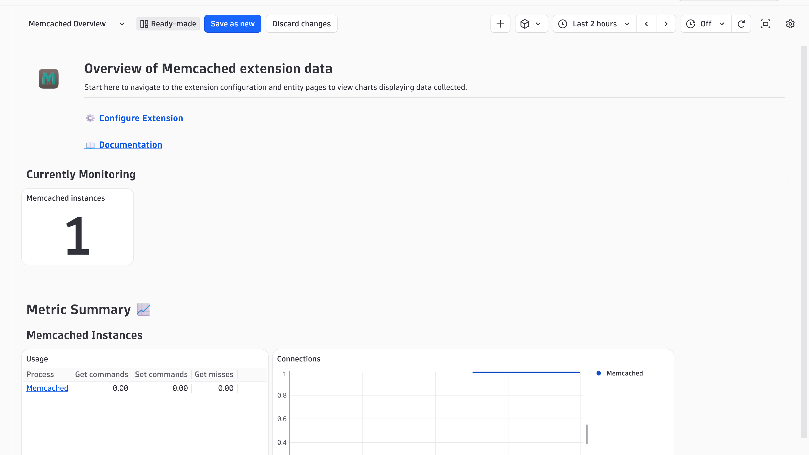The width and height of the screenshot is (809, 455).
Task: Open the Configure Extension link
Action: 134,118
